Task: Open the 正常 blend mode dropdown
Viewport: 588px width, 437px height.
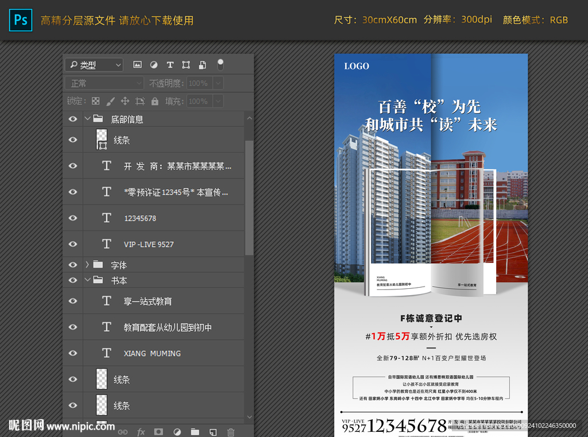Action: click(x=104, y=83)
